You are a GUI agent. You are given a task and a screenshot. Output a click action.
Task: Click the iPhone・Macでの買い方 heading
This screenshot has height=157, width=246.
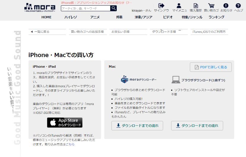pyautogui.click(x=61, y=55)
